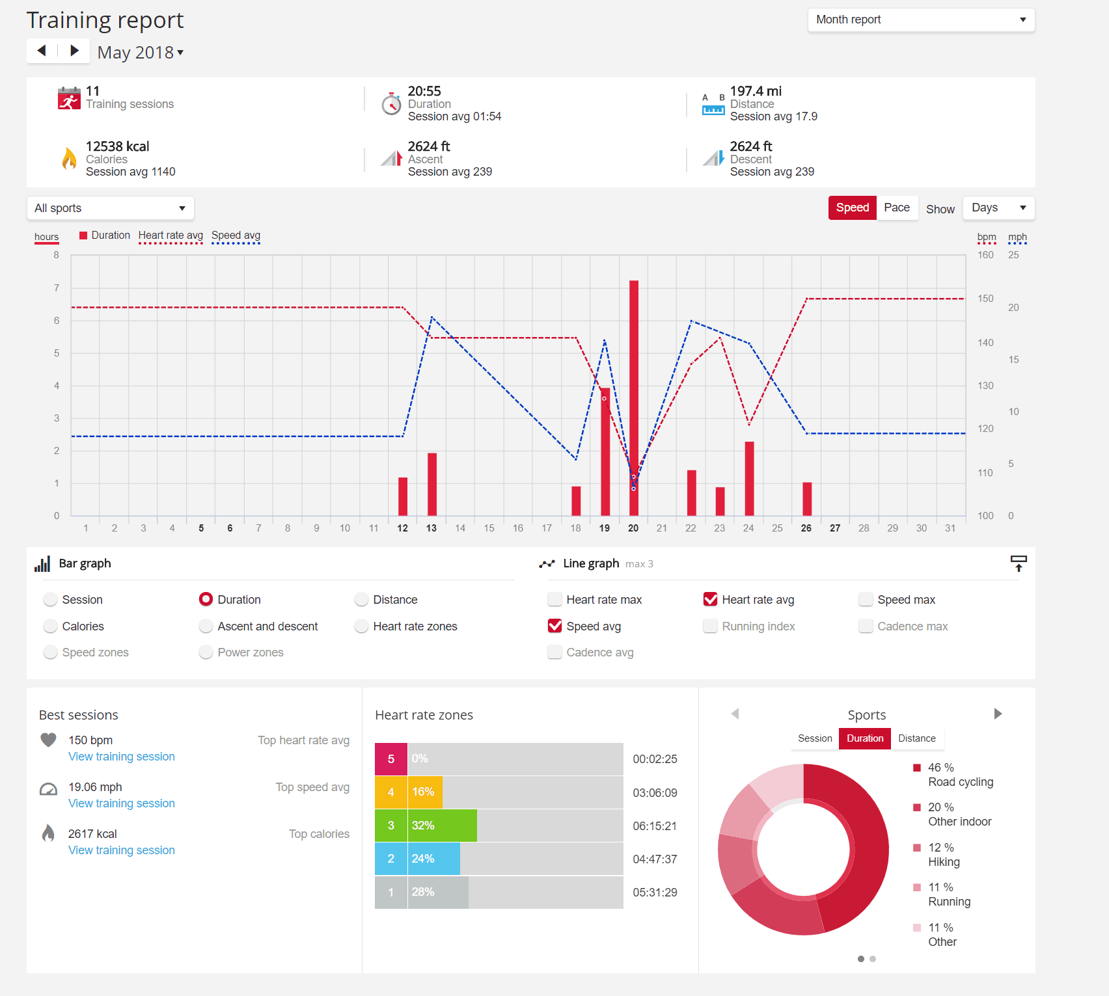1109x996 pixels.
Task: Open training session link for top speed
Action: (x=122, y=803)
